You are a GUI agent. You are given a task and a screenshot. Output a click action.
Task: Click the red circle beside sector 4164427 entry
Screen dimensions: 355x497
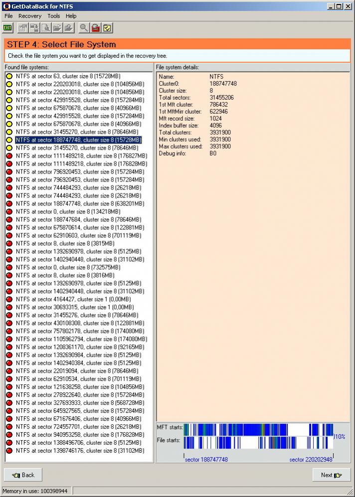tap(9, 299)
